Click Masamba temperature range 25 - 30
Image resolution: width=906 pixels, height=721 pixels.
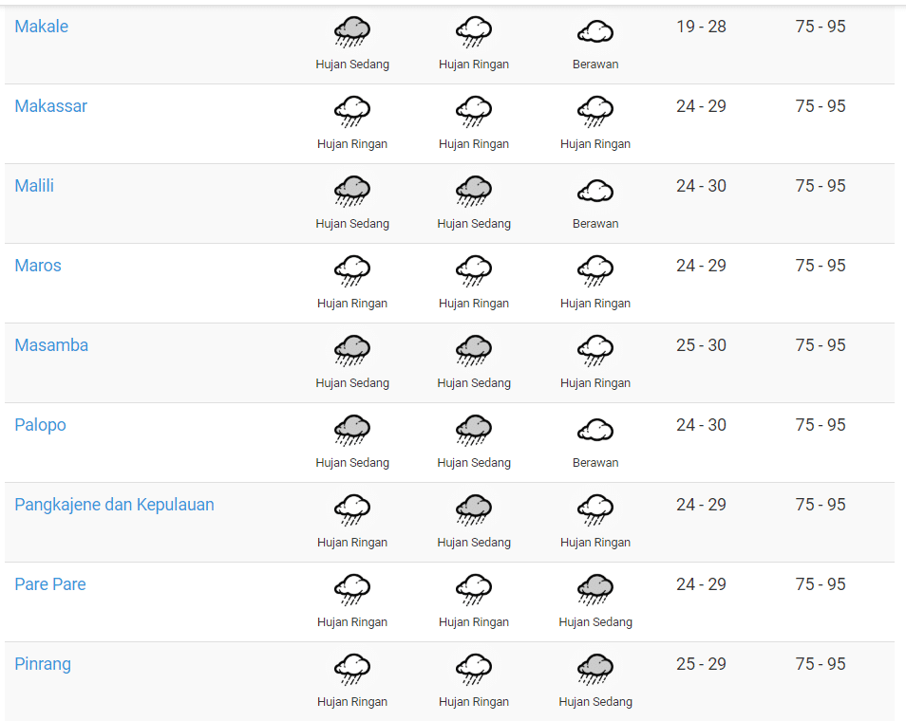coord(701,345)
